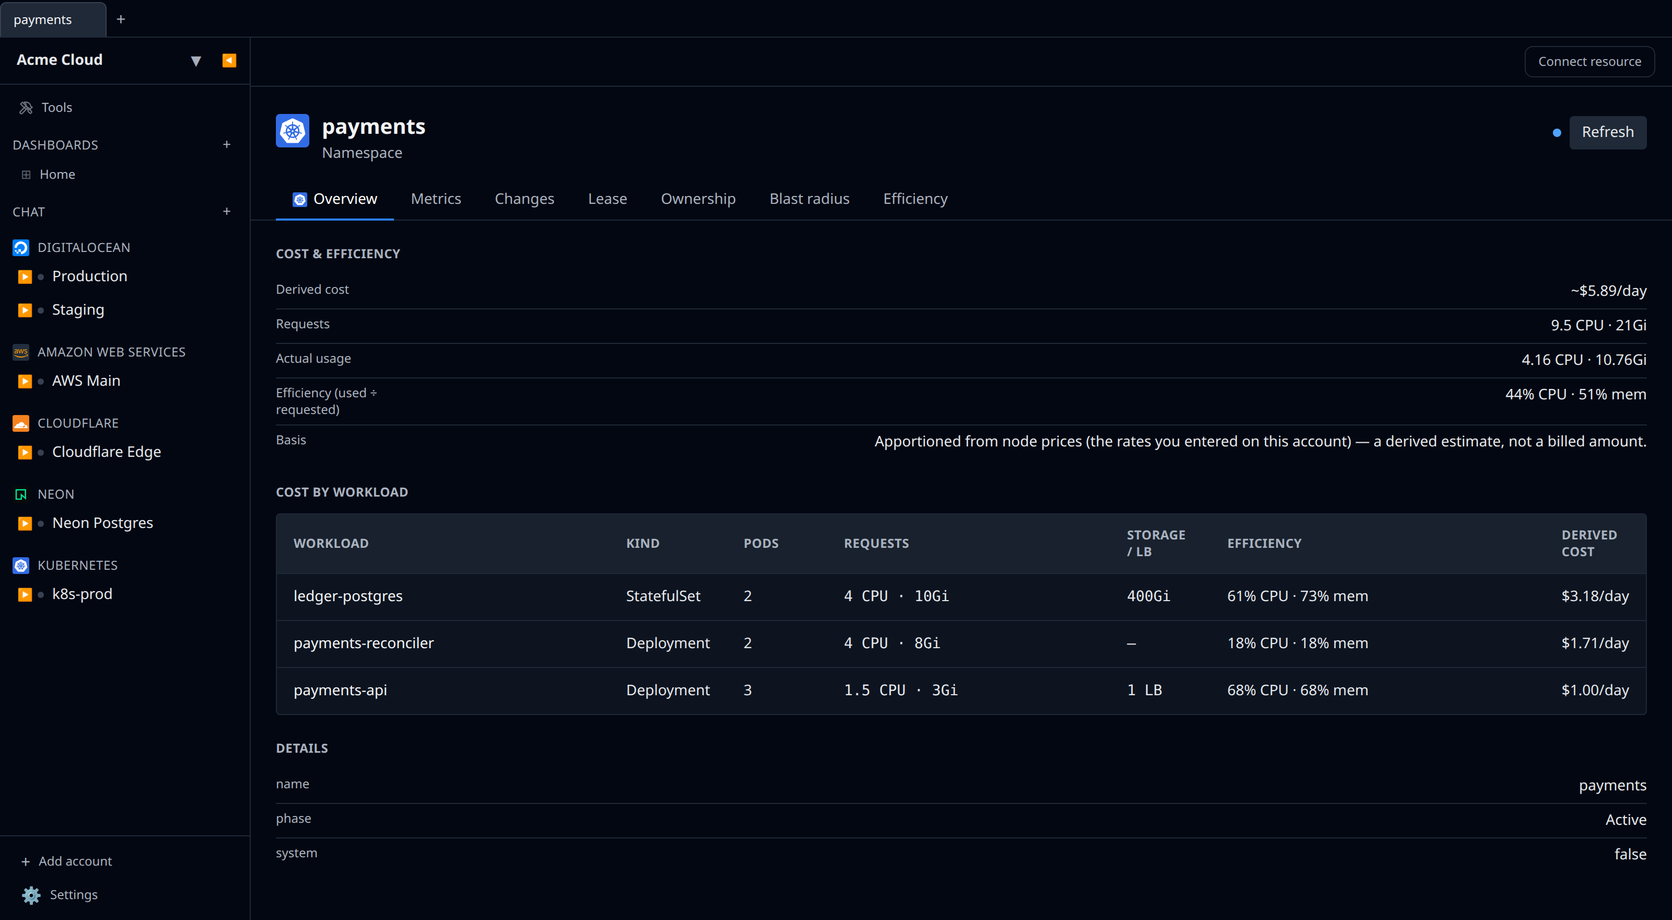Expand the Production account arrow
This screenshot has height=920, width=1672.
point(25,277)
